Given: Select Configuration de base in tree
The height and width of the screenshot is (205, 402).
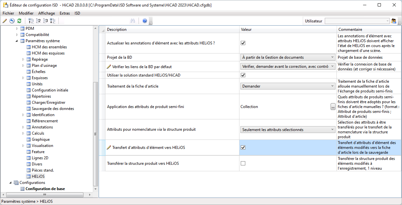Looking at the screenshot, I should pos(45,189).
